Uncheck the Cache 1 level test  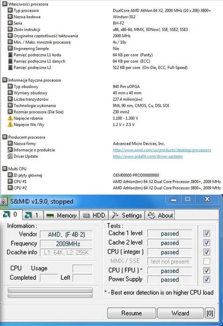pyautogui.click(x=207, y=233)
